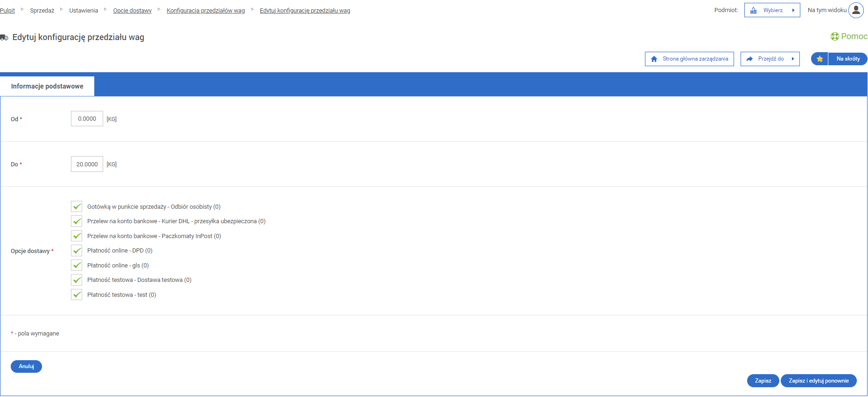Viewport: 868px width, 397px height.
Task: Select the Informacje podstawowe tab
Action: 47,86
